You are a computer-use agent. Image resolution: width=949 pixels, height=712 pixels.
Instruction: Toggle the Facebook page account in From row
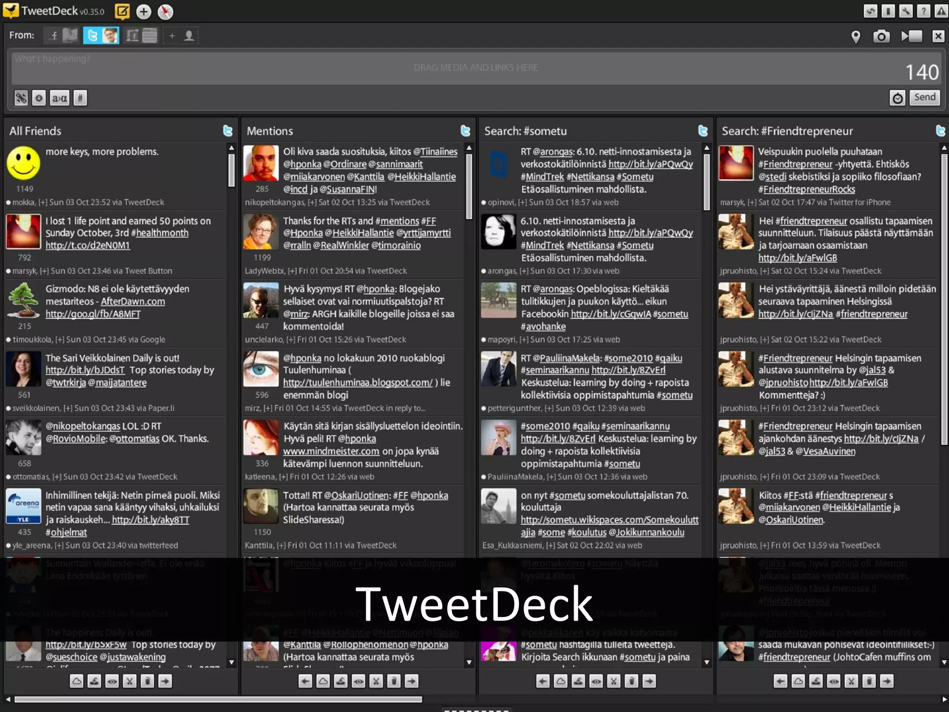[x=141, y=36]
